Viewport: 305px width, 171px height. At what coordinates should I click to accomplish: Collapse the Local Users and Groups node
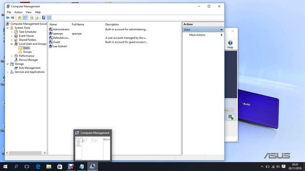11,44
